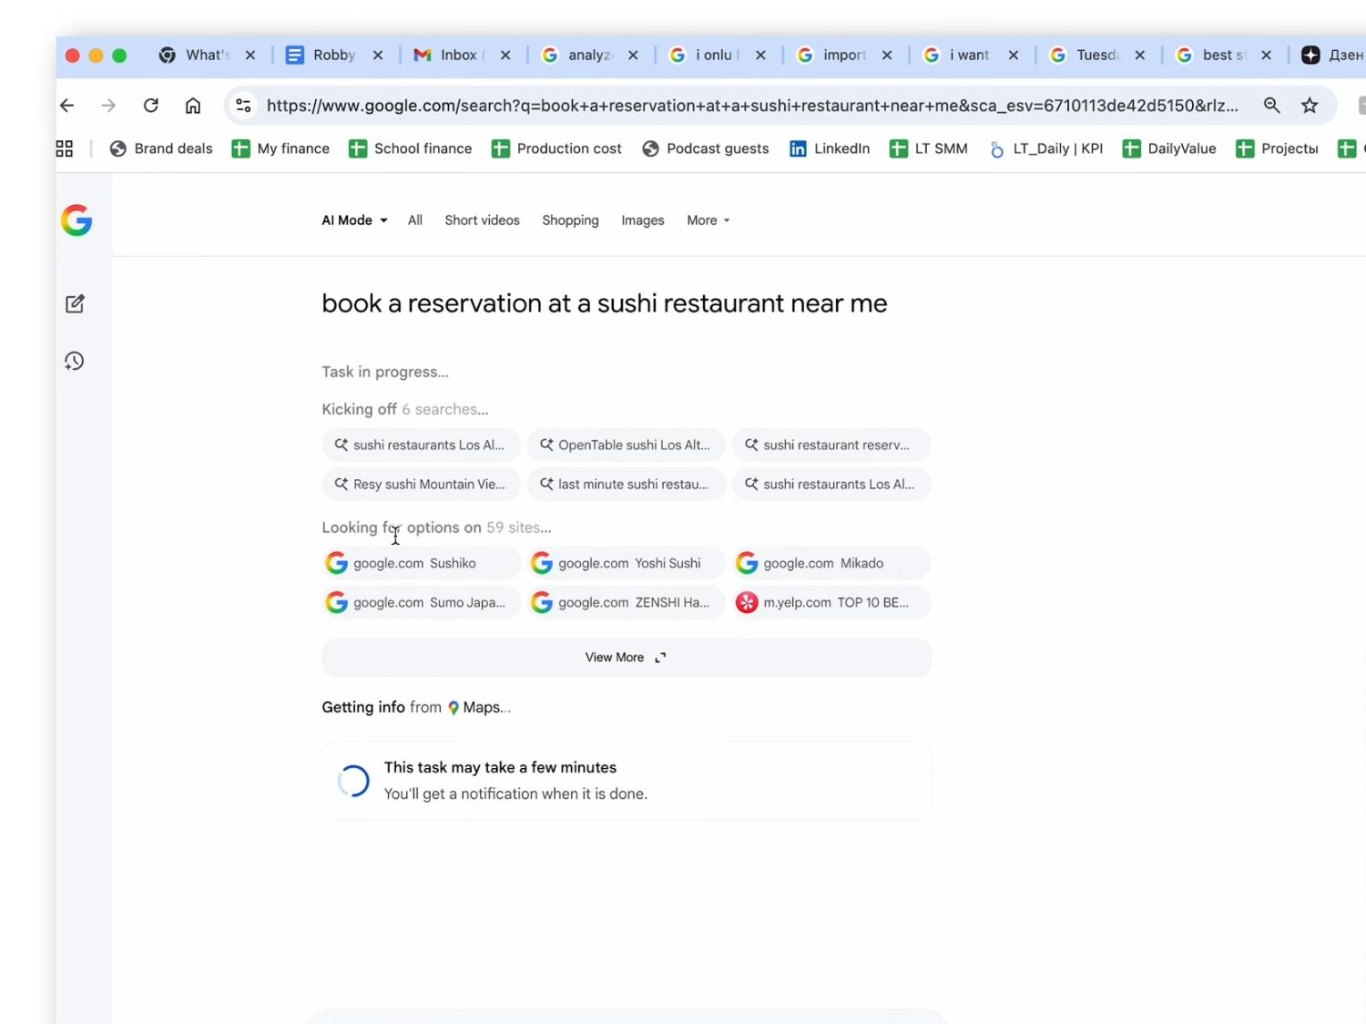Open the OpenTable sushi Los Altos search chip

(626, 445)
